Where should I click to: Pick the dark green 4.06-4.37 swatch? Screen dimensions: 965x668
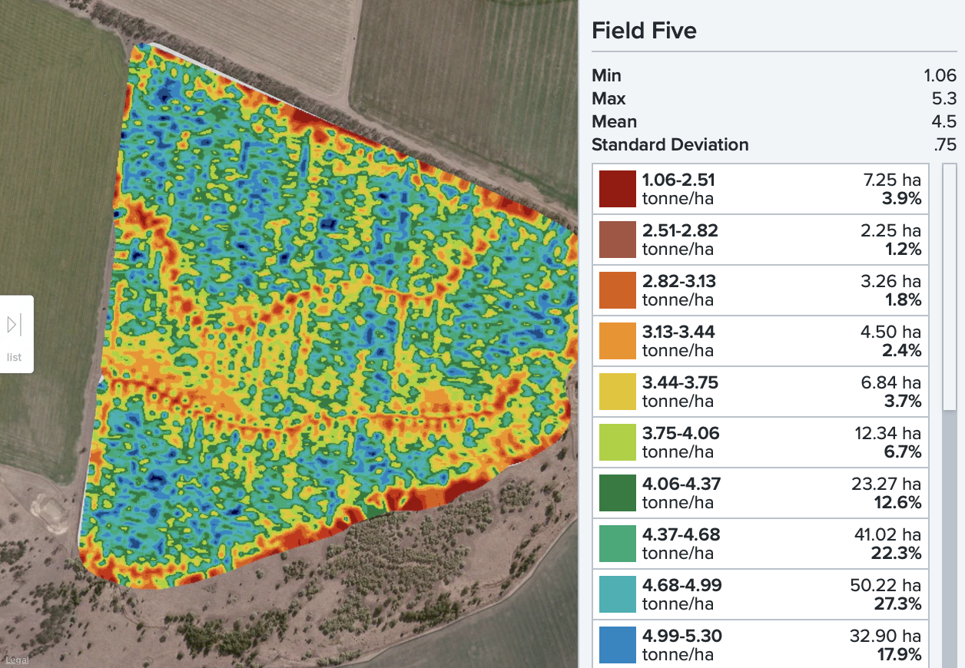[618, 493]
